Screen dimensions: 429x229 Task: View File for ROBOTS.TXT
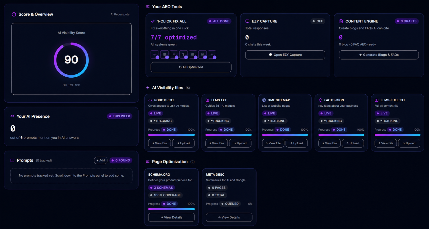[x=159, y=143]
